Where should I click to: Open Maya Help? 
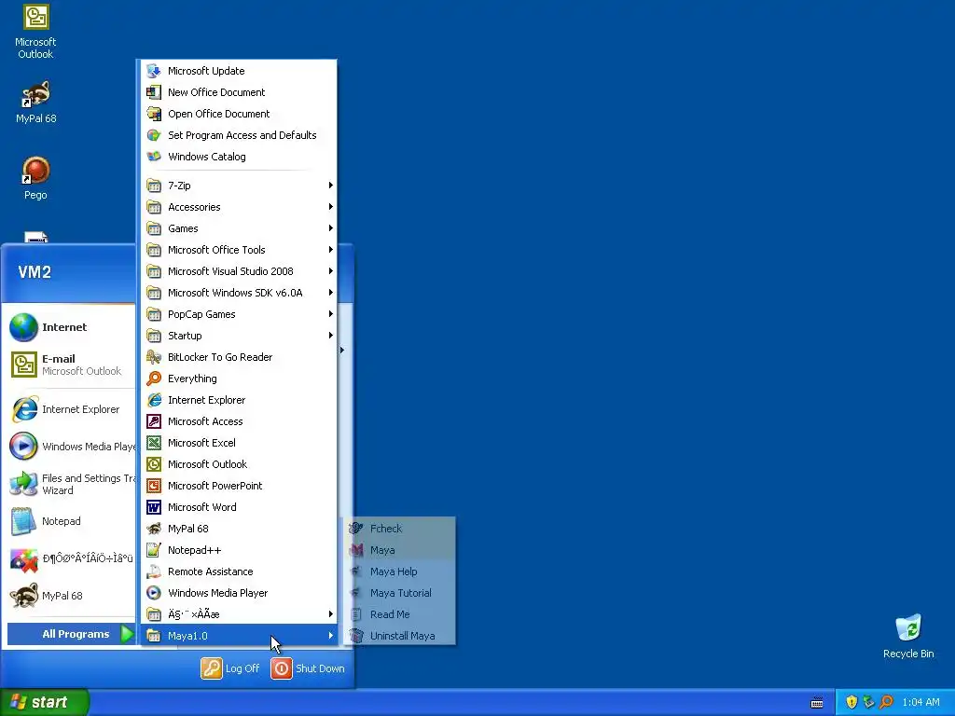coord(399,571)
